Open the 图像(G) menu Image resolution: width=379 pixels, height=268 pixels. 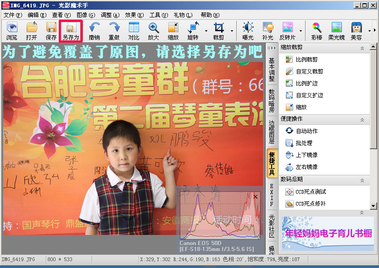point(86,15)
